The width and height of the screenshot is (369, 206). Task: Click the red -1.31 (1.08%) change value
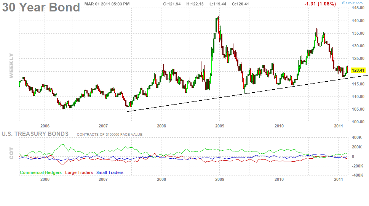pyautogui.click(x=320, y=4)
